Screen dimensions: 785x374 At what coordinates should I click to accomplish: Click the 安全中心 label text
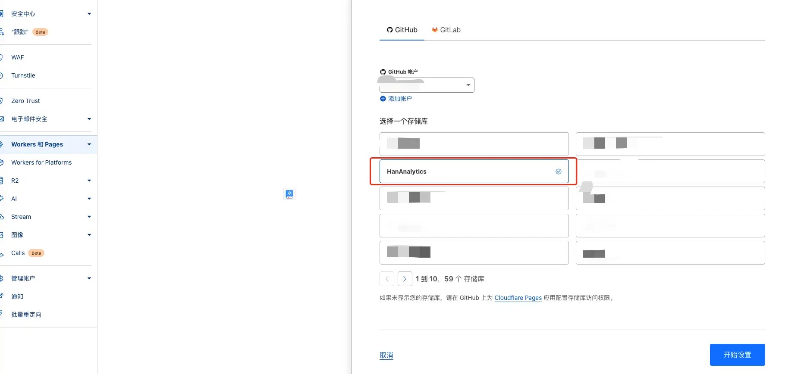click(x=23, y=14)
